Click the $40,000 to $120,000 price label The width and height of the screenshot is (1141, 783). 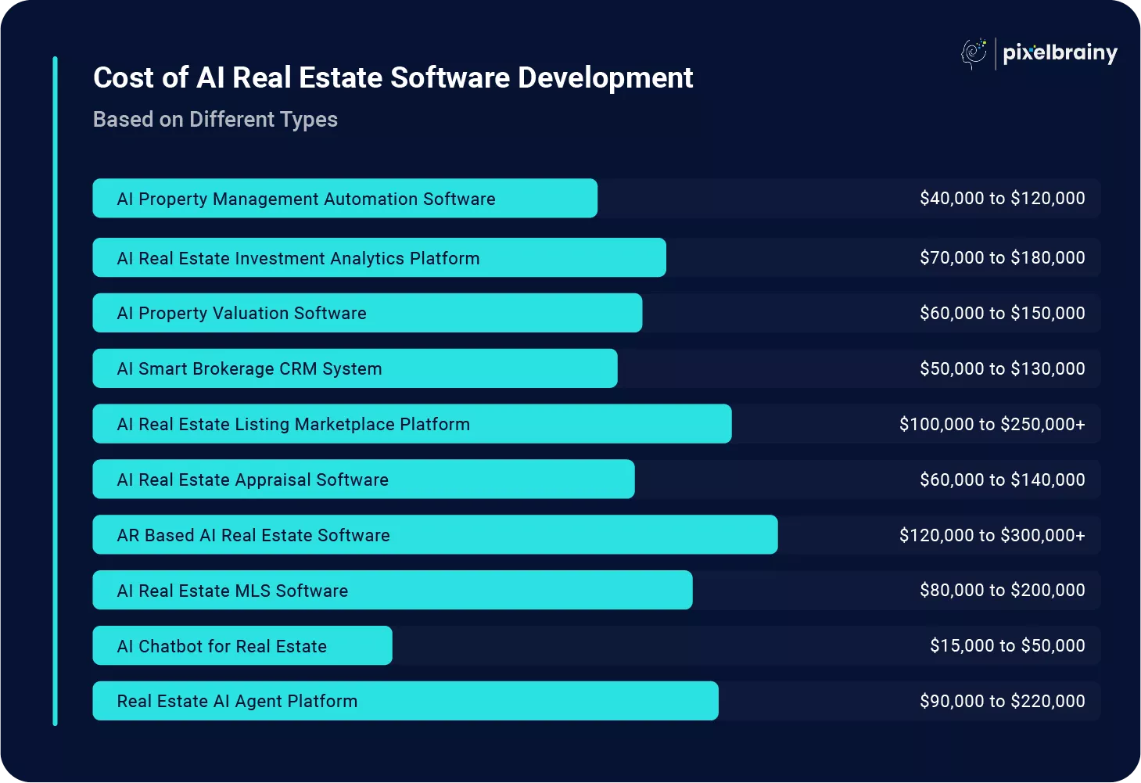click(1002, 199)
